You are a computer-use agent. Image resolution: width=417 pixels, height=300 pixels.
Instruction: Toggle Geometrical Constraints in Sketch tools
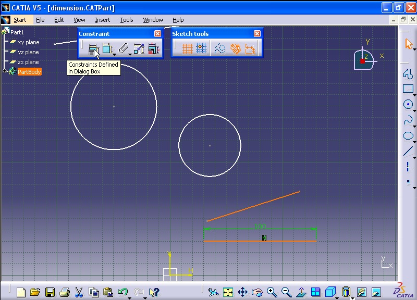coord(236,48)
